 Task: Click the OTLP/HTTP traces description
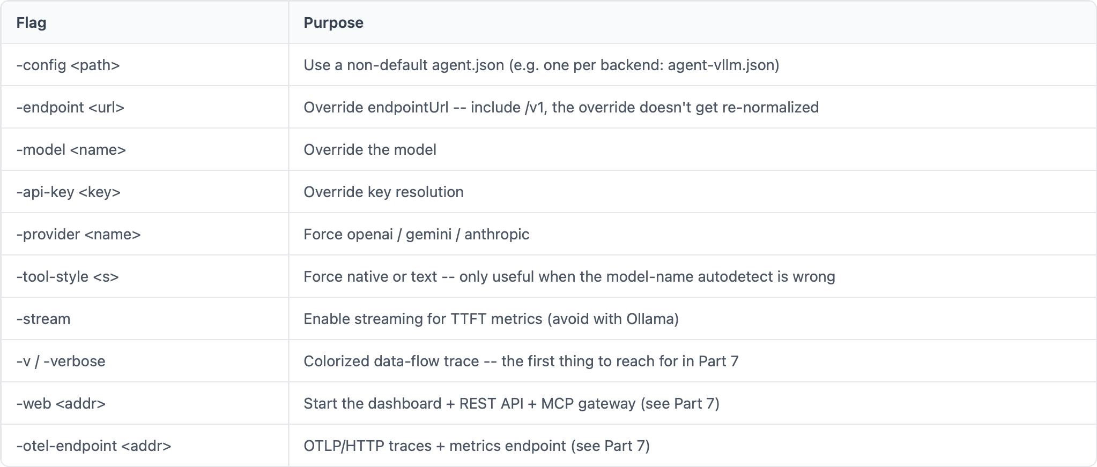[x=477, y=446]
